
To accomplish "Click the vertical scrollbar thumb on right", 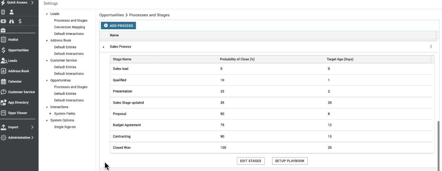I will point(439,146).
